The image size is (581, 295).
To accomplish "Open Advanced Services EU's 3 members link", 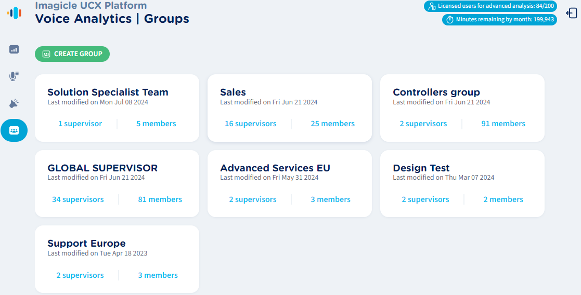I will (330, 199).
